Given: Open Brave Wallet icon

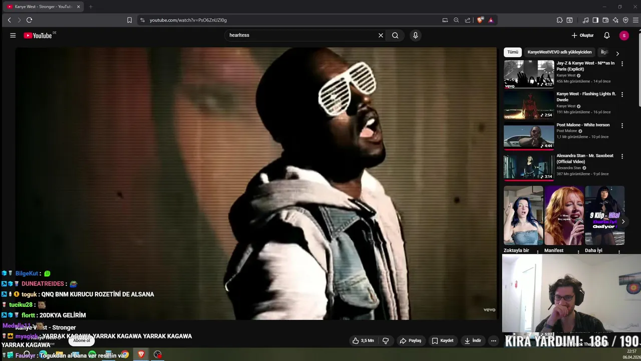Looking at the screenshot, I should click(x=605, y=20).
